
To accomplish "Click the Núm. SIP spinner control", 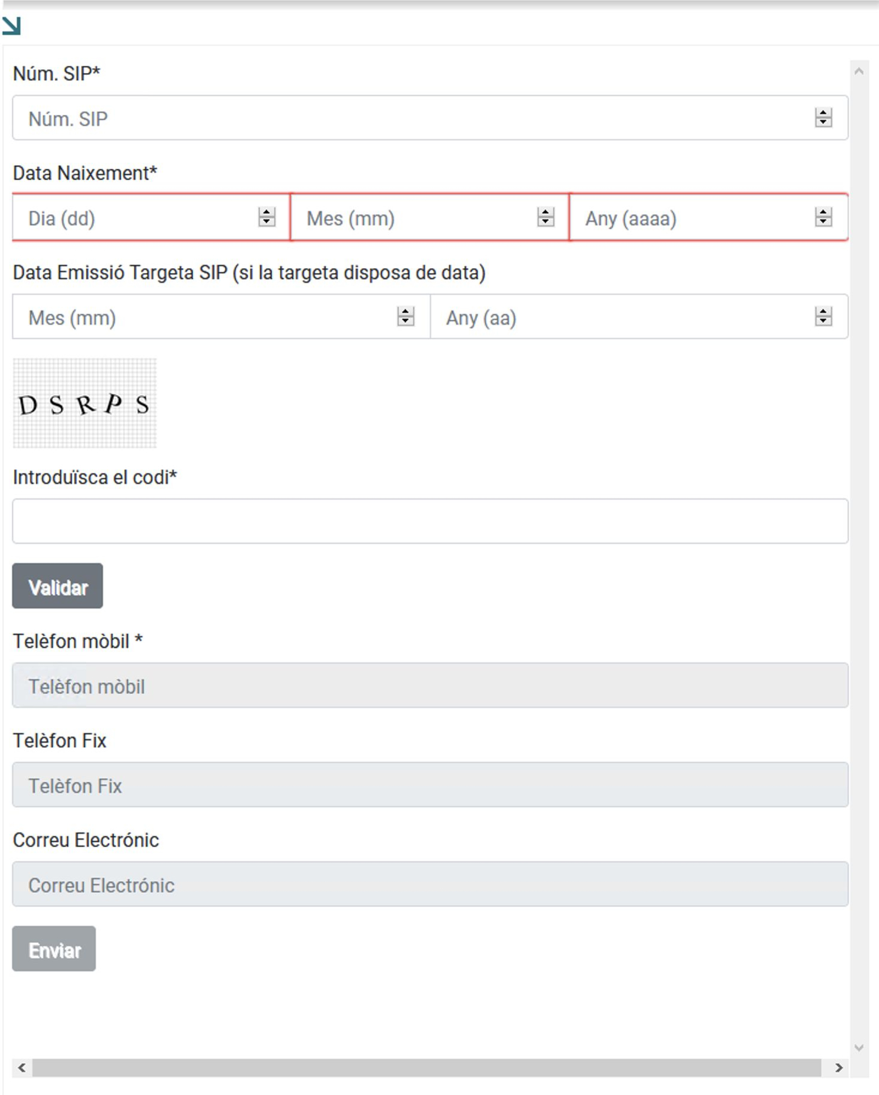I will (x=823, y=118).
